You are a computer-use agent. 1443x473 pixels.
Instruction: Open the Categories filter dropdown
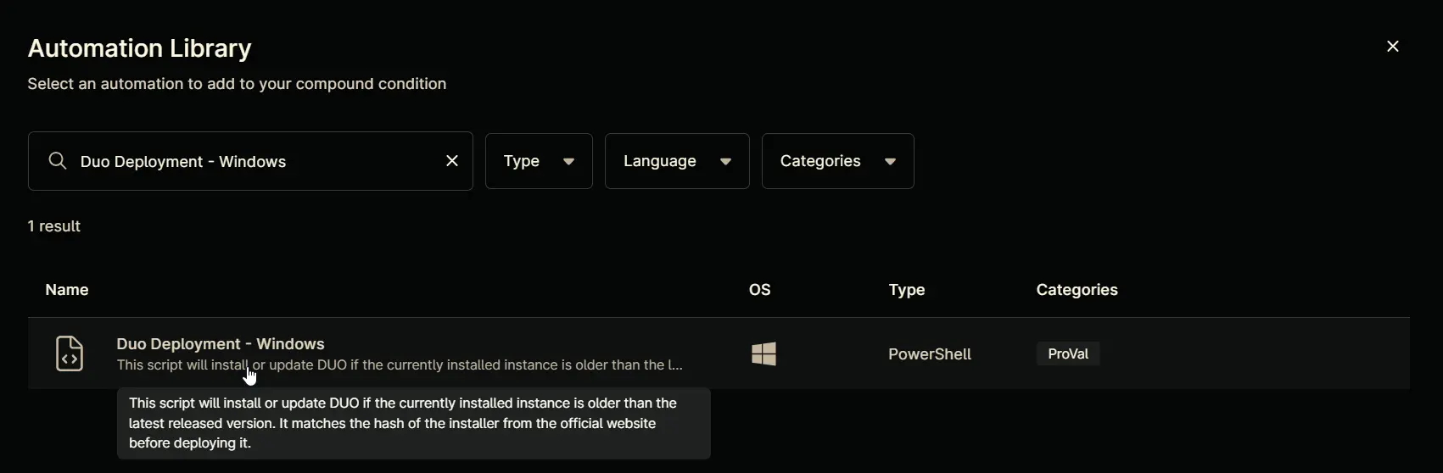pyautogui.click(x=838, y=161)
